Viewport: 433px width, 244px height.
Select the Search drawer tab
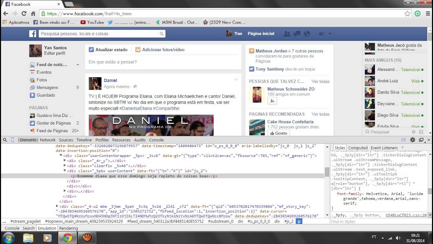pos(28,228)
